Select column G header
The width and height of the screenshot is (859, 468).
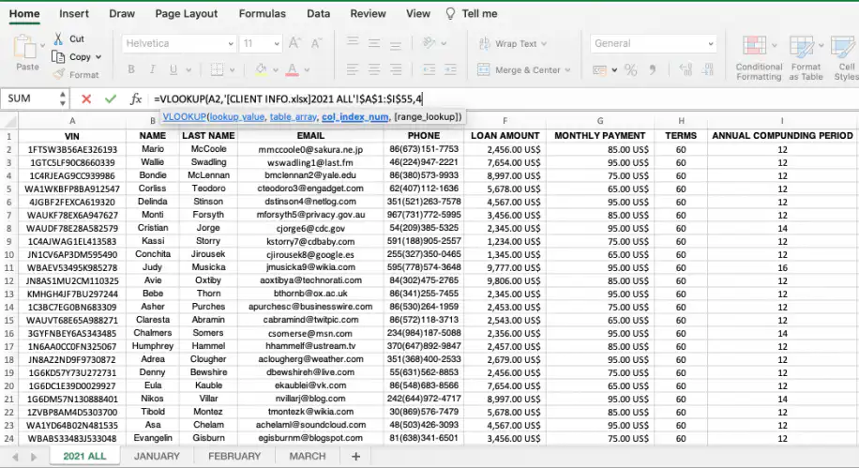[x=600, y=121]
